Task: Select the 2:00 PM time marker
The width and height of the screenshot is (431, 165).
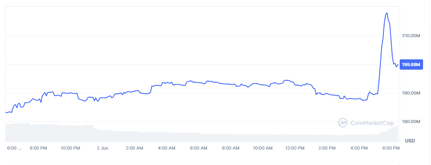Action: pyautogui.click(x=327, y=148)
